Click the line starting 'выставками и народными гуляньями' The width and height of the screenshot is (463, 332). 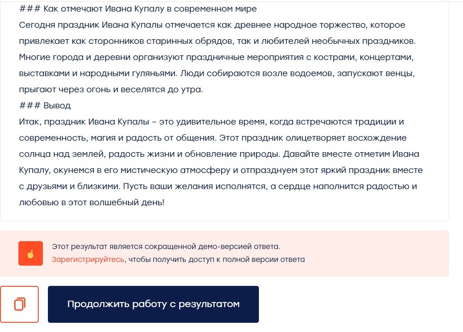pyautogui.click(x=217, y=73)
